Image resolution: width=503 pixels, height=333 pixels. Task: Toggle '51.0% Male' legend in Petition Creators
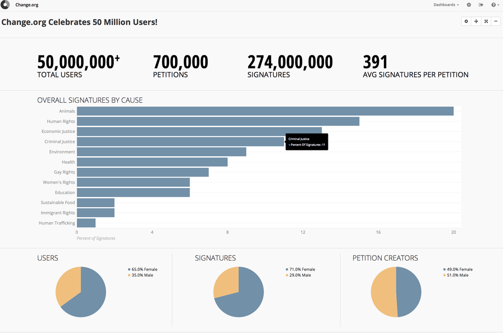tap(456, 275)
